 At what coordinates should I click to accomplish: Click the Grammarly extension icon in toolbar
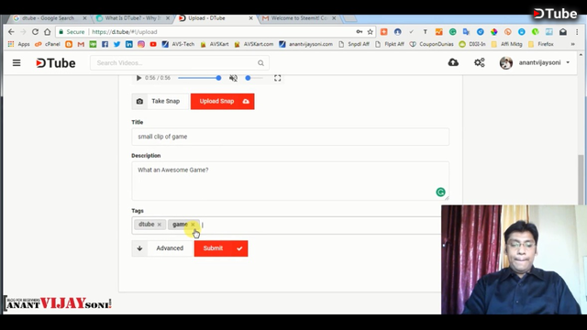click(x=452, y=32)
